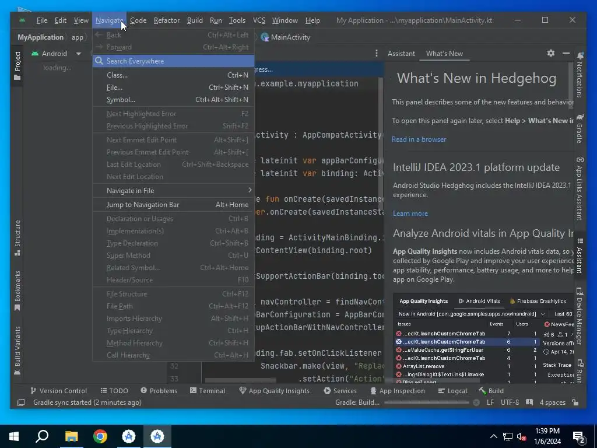The height and width of the screenshot is (448, 597).
Task: Open App Links Assistant side panel
Action: pyautogui.click(x=580, y=188)
